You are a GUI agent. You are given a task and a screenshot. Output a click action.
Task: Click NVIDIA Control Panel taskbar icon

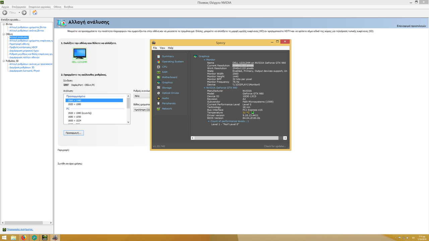coord(45,238)
